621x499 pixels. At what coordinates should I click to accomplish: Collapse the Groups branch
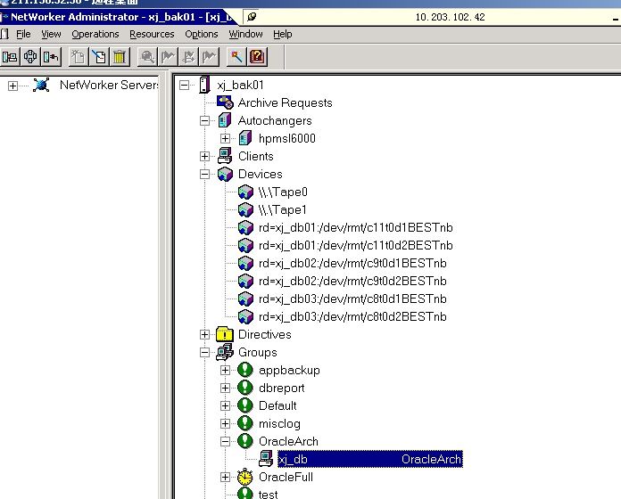point(204,352)
